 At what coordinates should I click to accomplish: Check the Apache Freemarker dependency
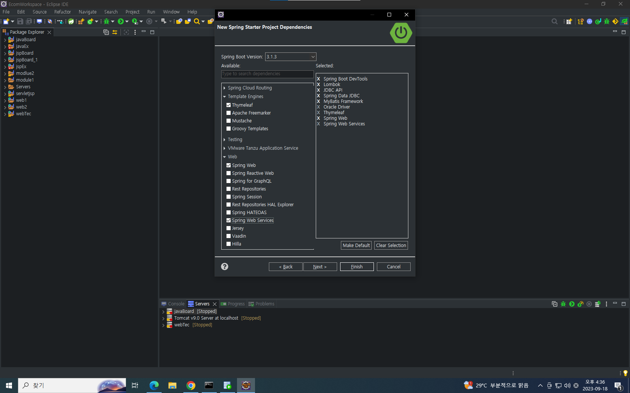tap(228, 113)
